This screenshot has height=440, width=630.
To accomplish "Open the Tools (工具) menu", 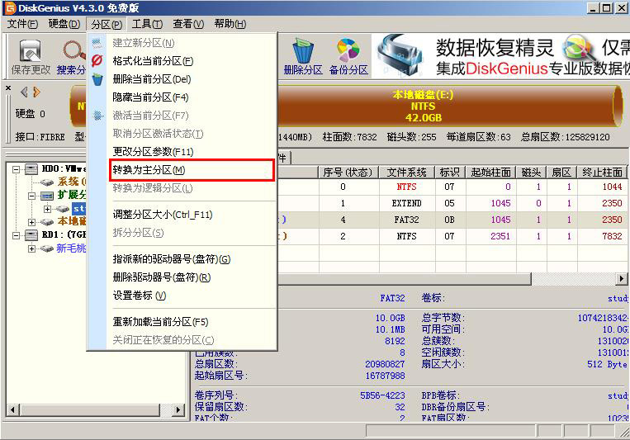I will pos(148,24).
